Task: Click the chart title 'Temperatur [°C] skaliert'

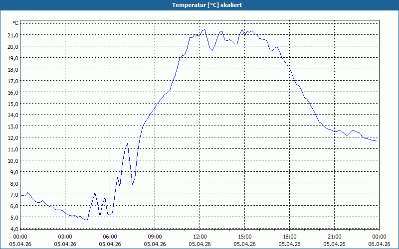Action: [x=207, y=5]
